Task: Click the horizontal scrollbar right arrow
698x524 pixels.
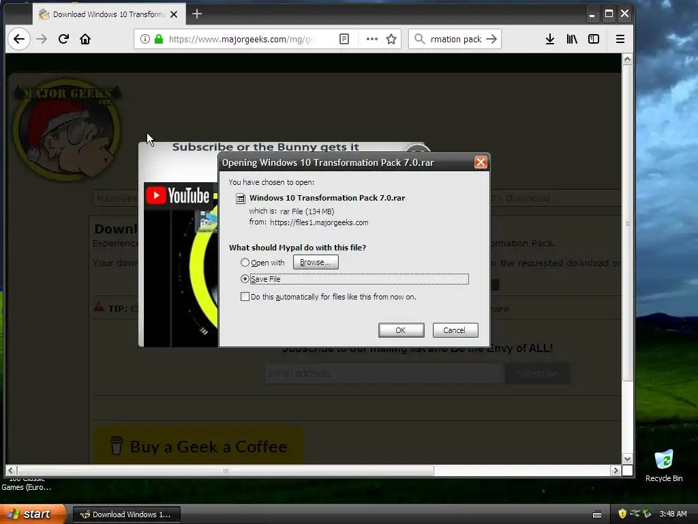Action: pos(616,471)
